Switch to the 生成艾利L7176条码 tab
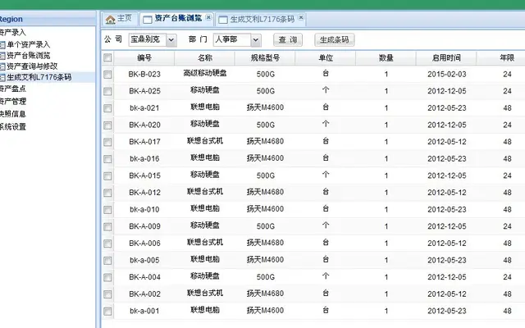Viewport: 525px width, 328px height. point(262,19)
